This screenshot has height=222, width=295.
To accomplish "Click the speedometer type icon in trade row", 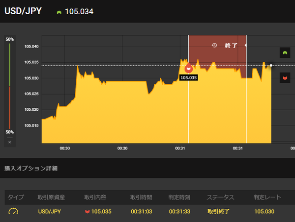I will click(13, 211).
